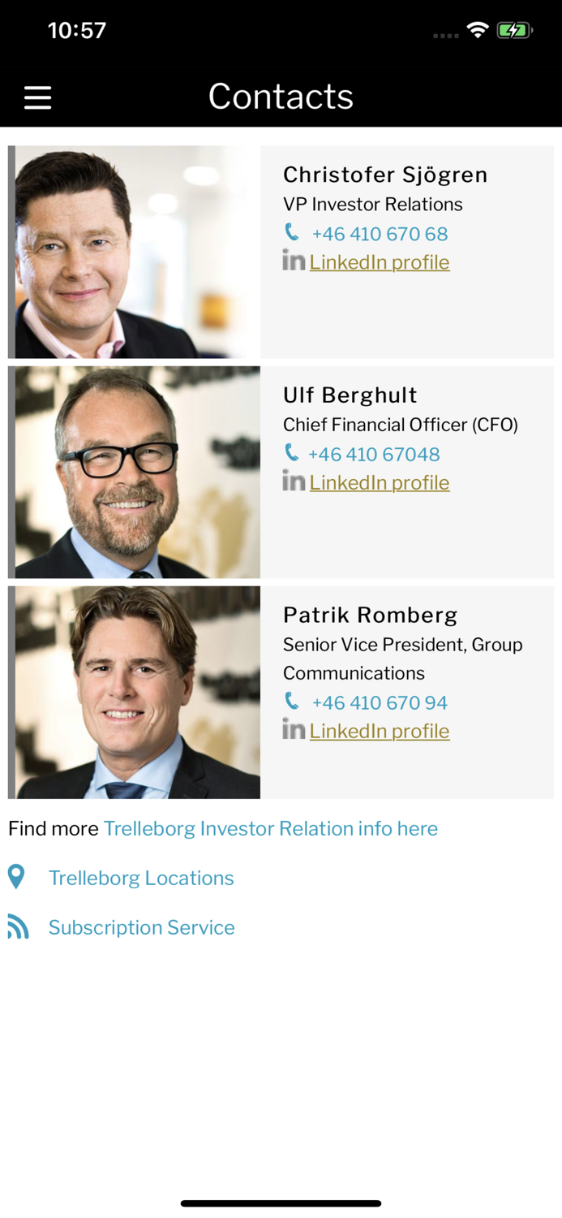The image size is (562, 1218).
Task: Call the CFO's number +46 410 67048
Action: click(x=374, y=454)
